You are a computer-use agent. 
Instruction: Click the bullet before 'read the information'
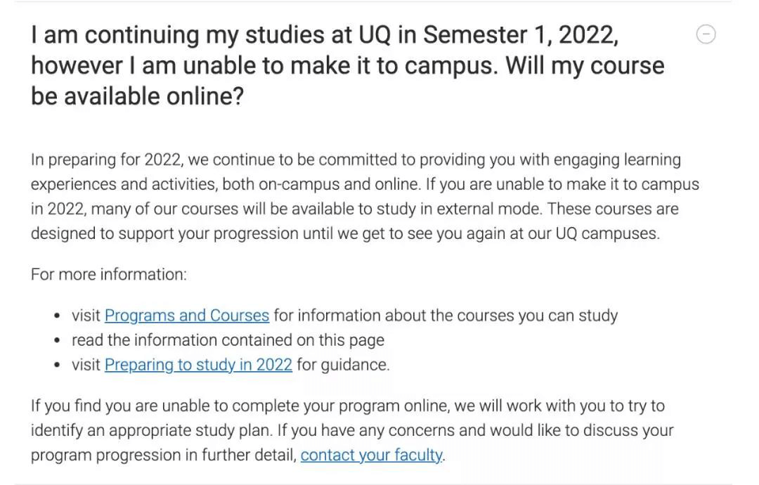click(58, 341)
